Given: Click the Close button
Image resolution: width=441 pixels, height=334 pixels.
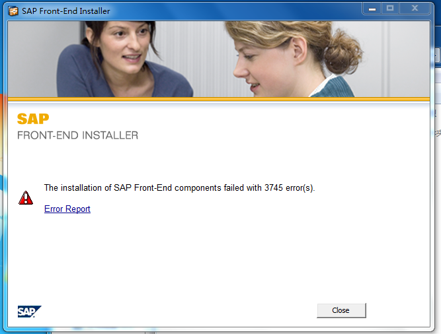Looking at the screenshot, I should 341,310.
